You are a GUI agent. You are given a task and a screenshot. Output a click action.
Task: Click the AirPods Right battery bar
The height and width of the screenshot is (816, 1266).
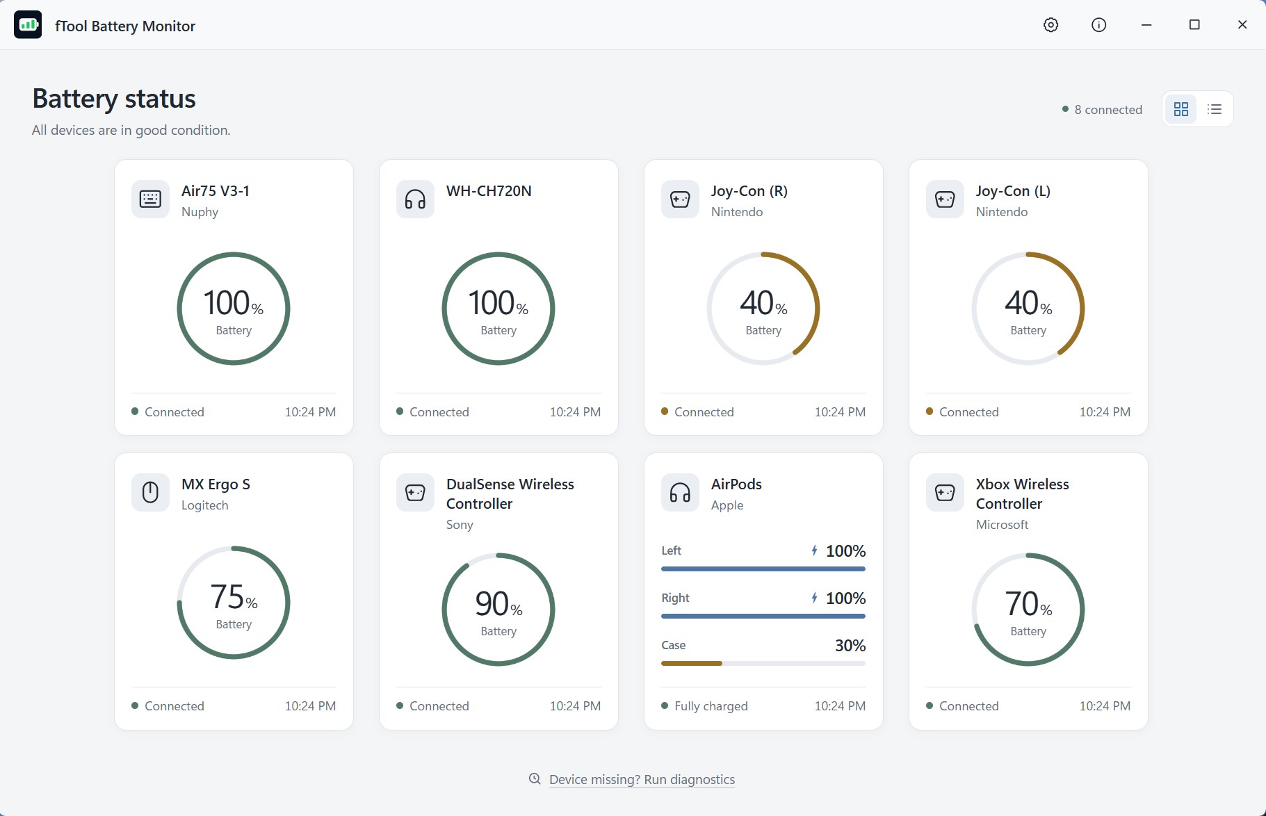pyautogui.click(x=763, y=616)
